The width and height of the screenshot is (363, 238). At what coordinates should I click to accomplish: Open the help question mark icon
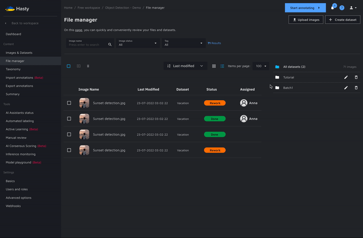[x=342, y=8]
